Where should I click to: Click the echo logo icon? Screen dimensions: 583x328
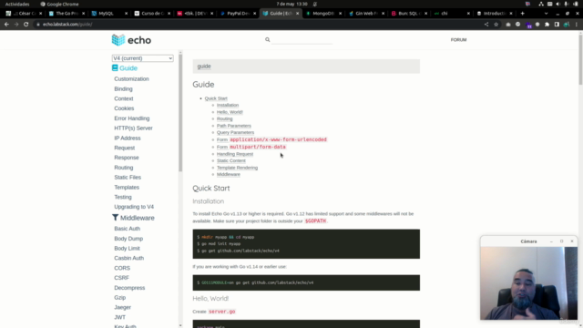pos(118,40)
